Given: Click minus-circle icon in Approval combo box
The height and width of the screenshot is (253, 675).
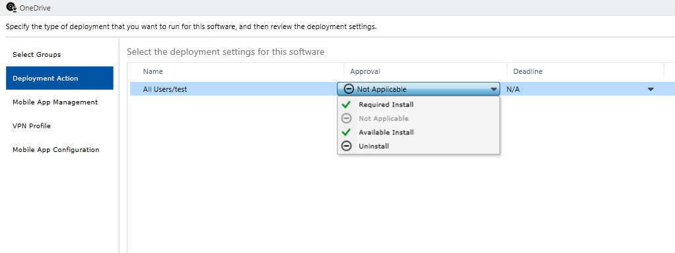Looking at the screenshot, I should [x=349, y=89].
